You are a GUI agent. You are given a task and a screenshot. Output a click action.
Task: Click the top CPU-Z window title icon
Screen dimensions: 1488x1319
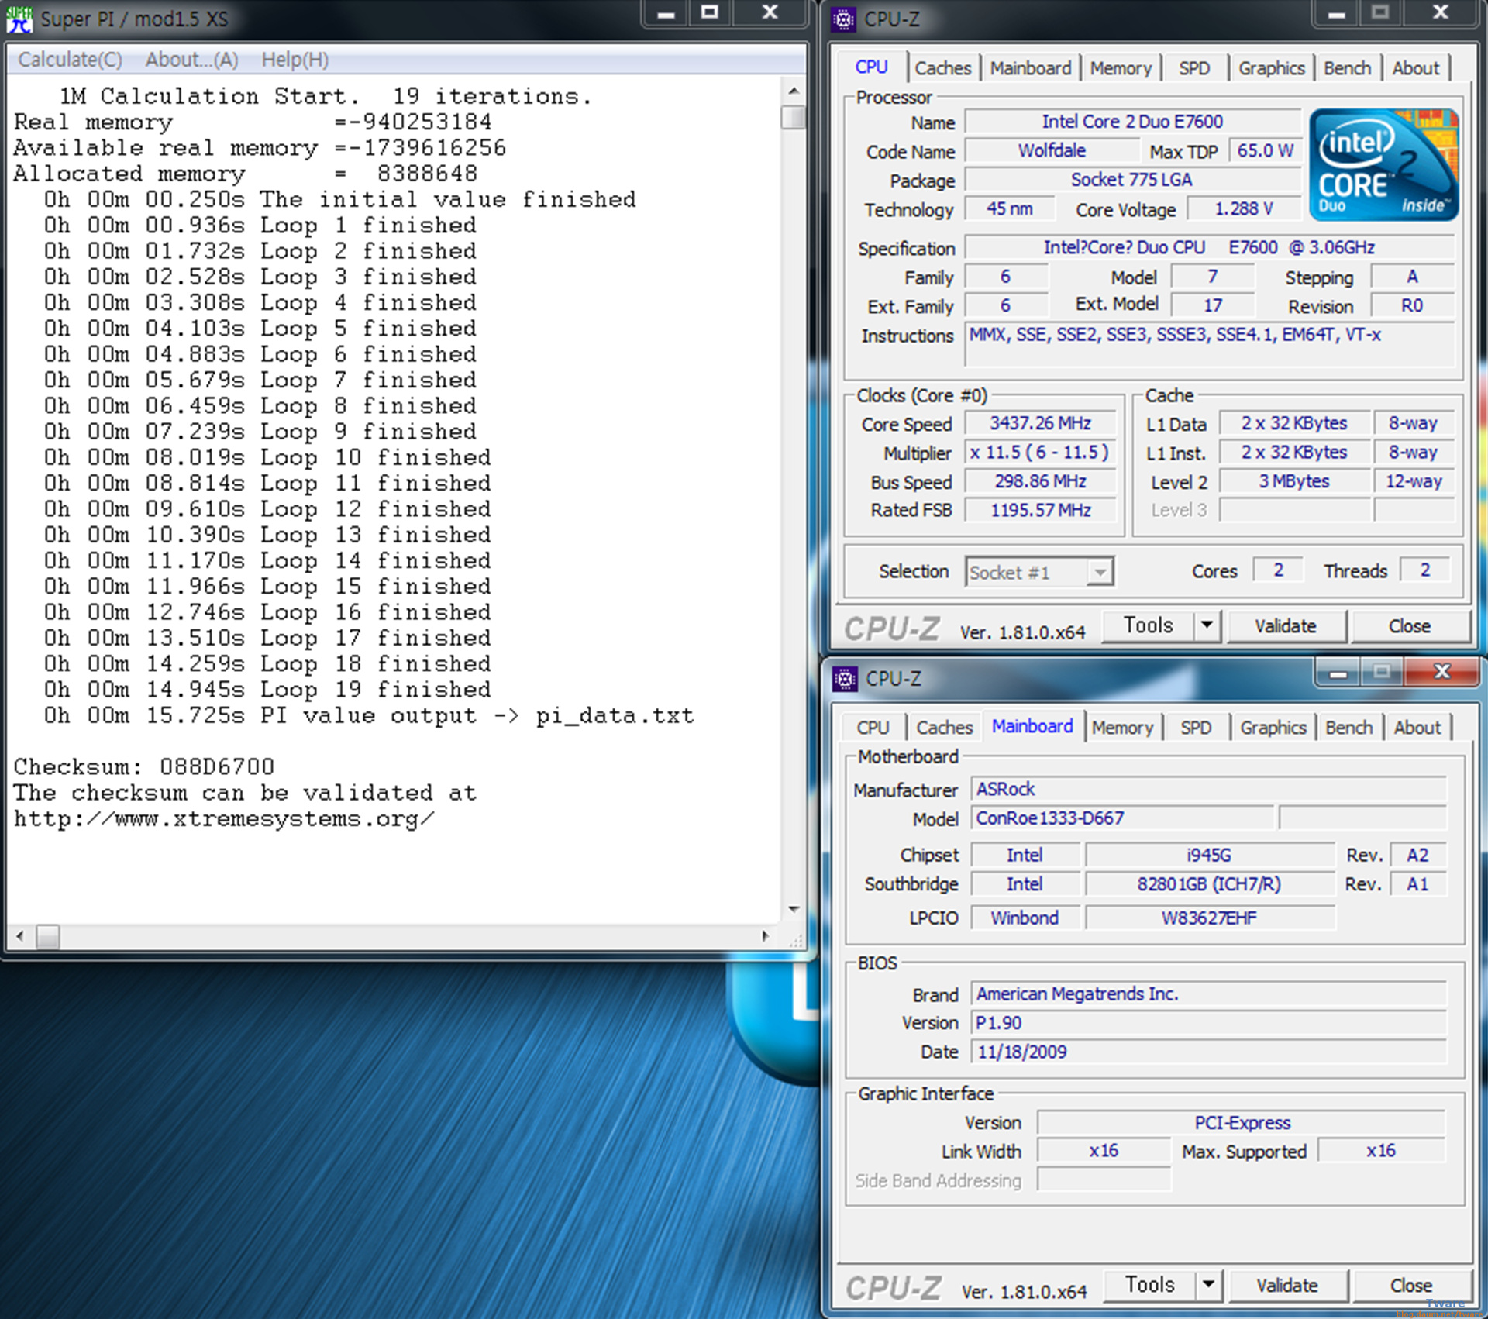coord(843,19)
